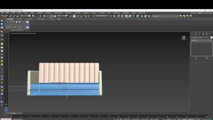The width and height of the screenshot is (213, 120).
Task: Toggle the 3D Snaps icon
Action: tap(78, 16)
